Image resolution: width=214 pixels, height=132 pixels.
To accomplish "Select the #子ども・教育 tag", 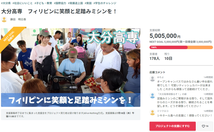I will [x=43, y=3].
